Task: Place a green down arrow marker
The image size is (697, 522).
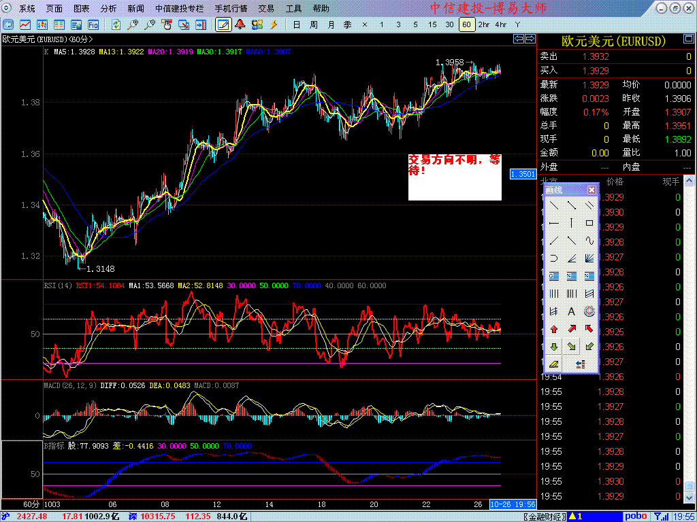Action: (553, 347)
